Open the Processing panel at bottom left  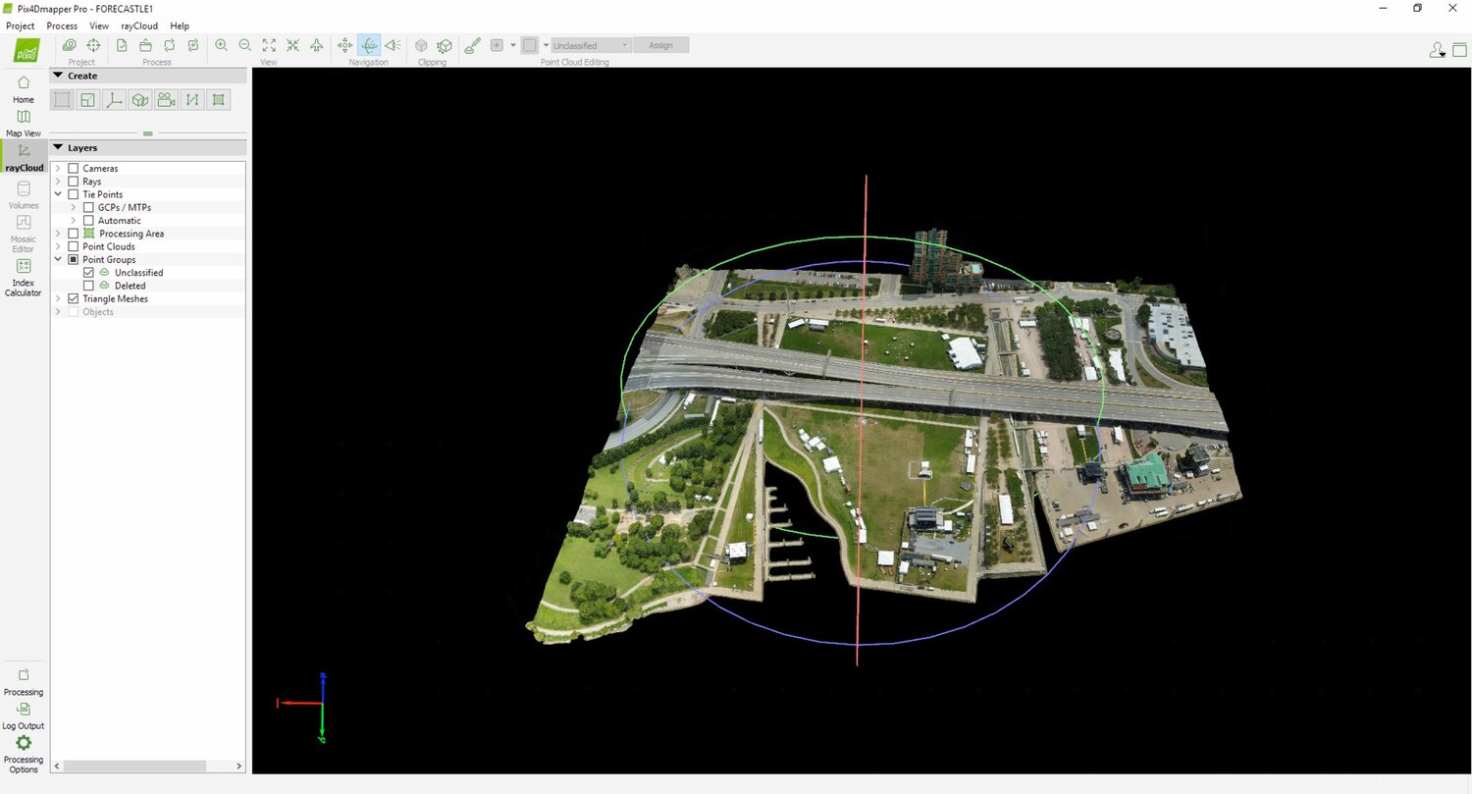click(x=24, y=682)
